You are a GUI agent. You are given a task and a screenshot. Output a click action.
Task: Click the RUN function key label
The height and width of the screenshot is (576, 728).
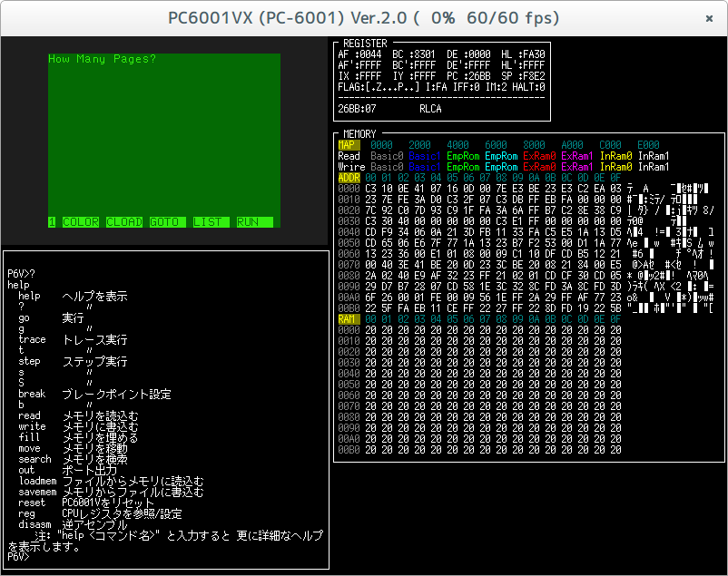coord(255,222)
